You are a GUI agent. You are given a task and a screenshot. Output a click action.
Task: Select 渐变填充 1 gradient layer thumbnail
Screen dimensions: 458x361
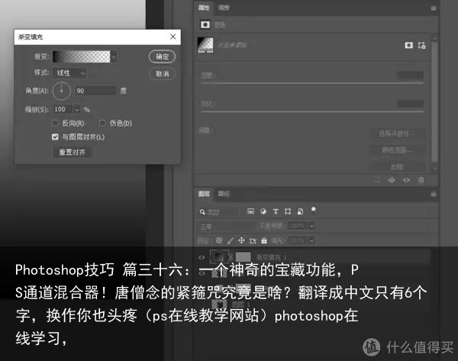pos(219,257)
